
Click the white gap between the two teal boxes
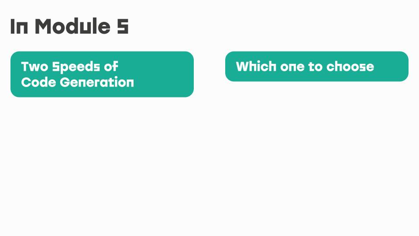[x=209, y=74]
